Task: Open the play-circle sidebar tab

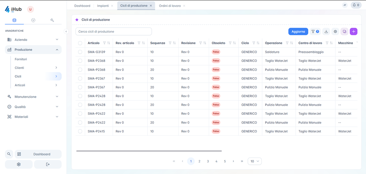Action: [x=33, y=20]
